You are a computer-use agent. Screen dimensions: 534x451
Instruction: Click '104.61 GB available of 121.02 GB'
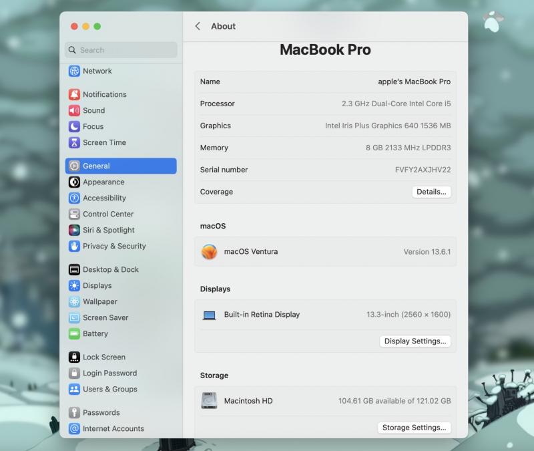394,401
